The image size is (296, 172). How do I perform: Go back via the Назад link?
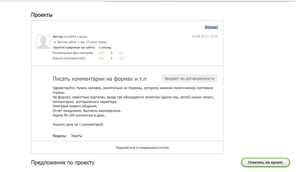[x=211, y=27]
